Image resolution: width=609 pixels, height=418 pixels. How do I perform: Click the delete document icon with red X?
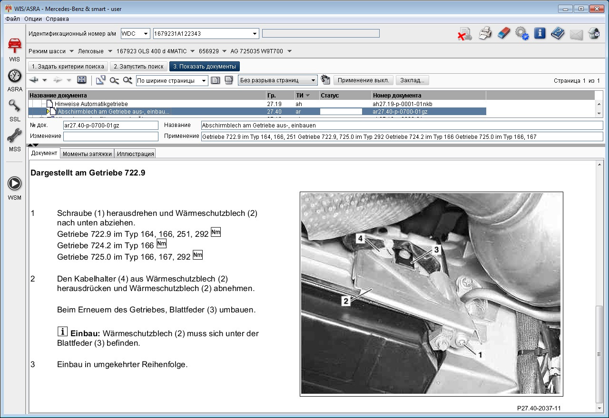(464, 34)
